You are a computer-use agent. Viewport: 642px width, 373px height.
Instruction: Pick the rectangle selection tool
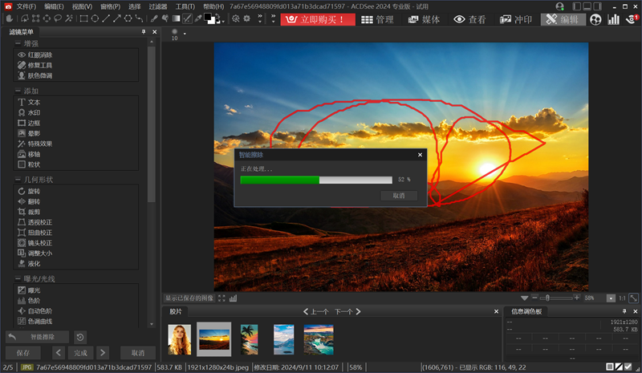coord(83,18)
